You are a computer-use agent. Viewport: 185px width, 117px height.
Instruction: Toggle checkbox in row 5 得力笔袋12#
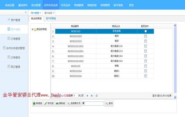point(146,51)
